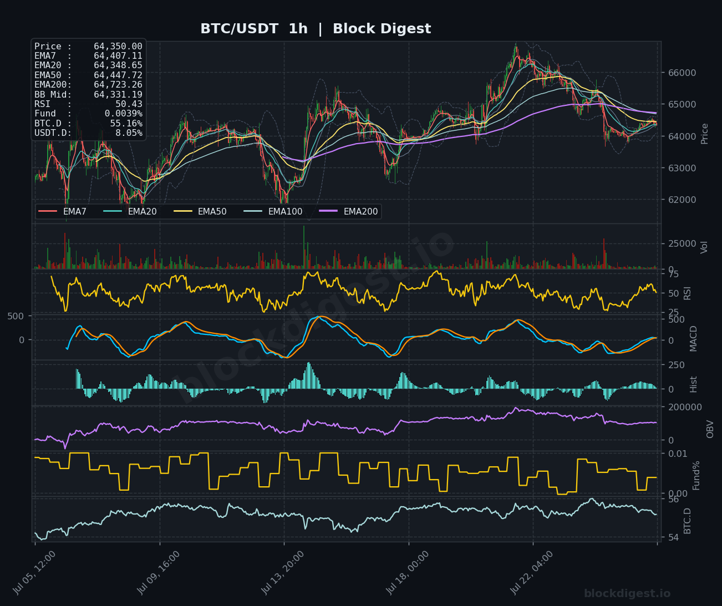Select the Price : 64,350.00 readout
Viewport: 722px width, 606px height.
[x=88, y=47]
